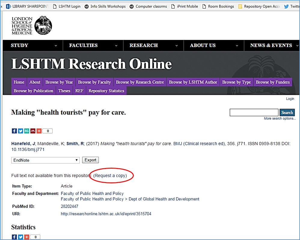
Task: Click Facebook icon under Statistics heading
Action: coord(14,237)
